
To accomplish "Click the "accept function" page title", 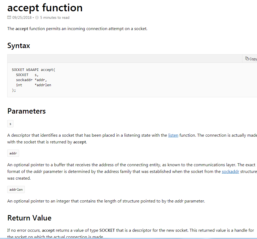I will [x=45, y=8].
